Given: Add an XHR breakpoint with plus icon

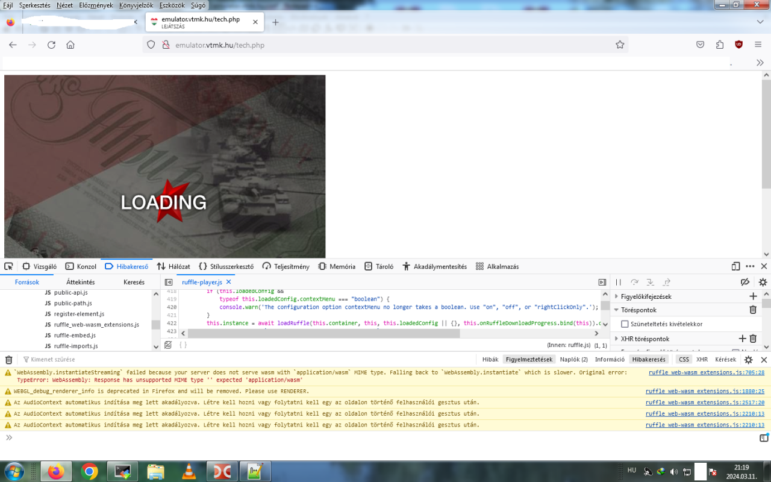Looking at the screenshot, I should 743,339.
